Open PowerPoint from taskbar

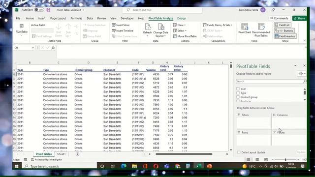click(x=210, y=166)
